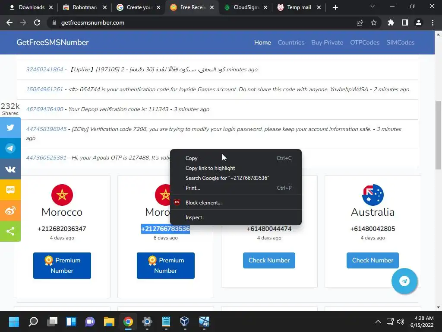Switch to the Temp mail tab
Viewport: 442px width, 332px height.
(x=295, y=7)
